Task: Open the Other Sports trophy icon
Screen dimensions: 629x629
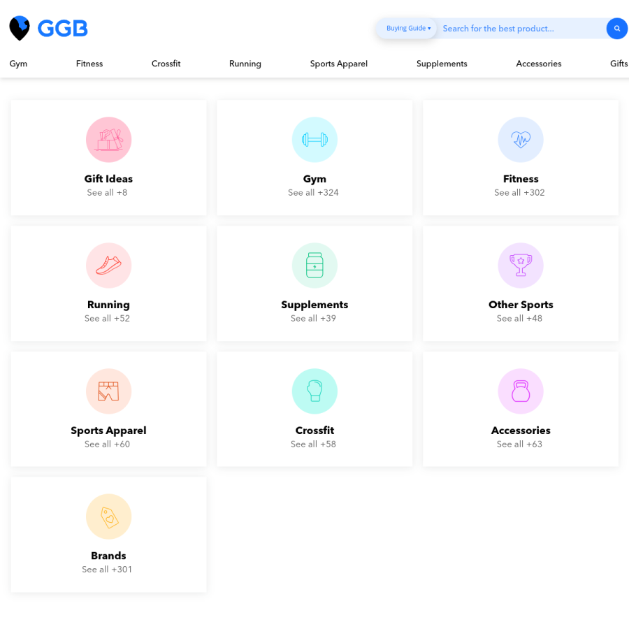Action: [521, 266]
